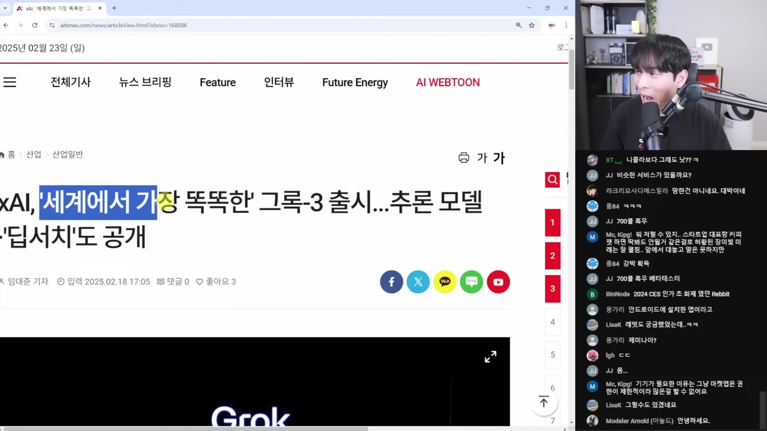This screenshot has height=431, width=767.
Task: Open AI WEBTOON menu
Action: point(448,83)
